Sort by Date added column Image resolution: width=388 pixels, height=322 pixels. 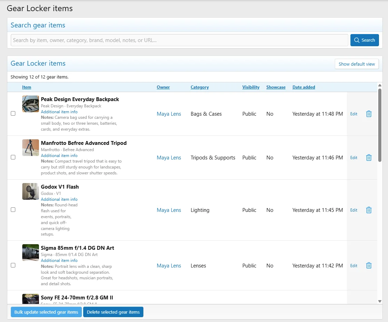304,87
